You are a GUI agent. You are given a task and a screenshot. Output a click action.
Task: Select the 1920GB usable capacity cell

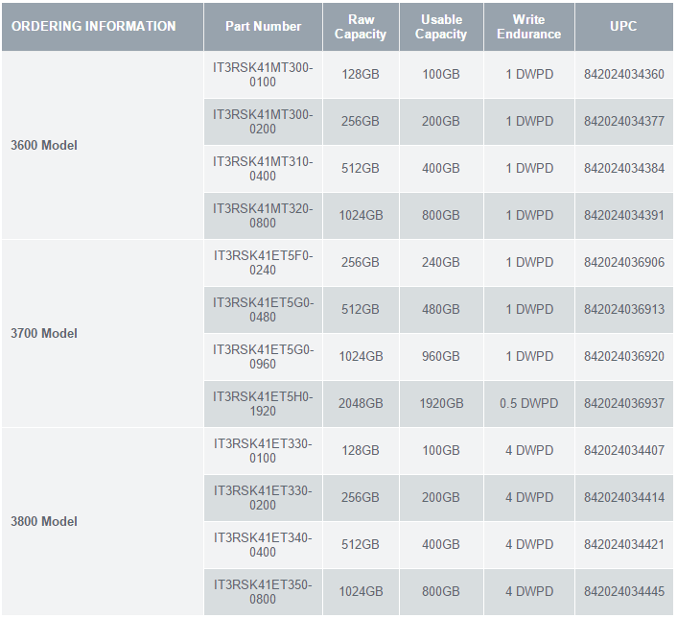[441, 404]
